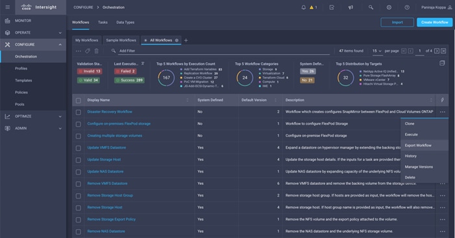Open row actions for Disaster Recovery Workflow
This screenshot has width=455, height=238.
442,112
